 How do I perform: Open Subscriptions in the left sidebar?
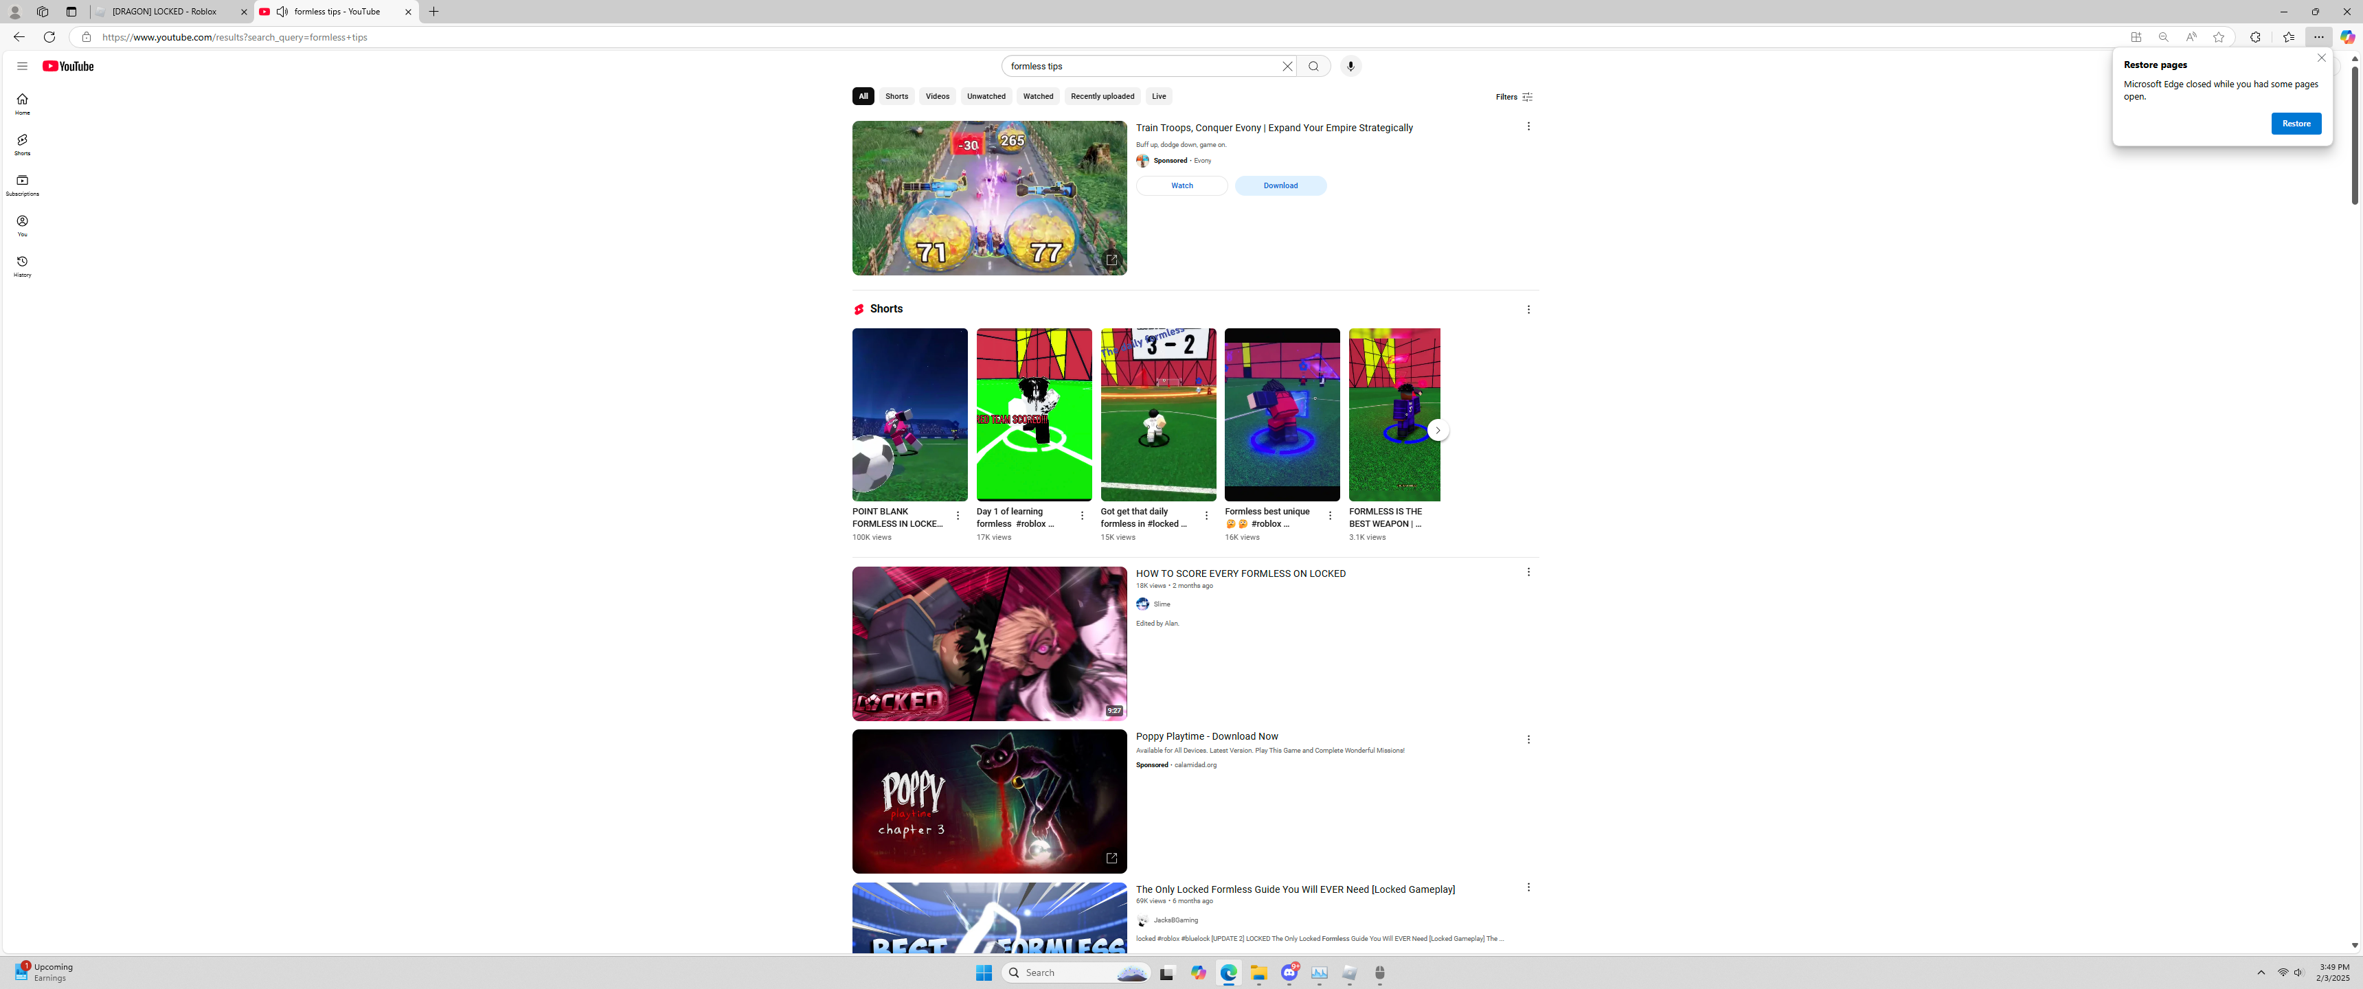pos(22,185)
